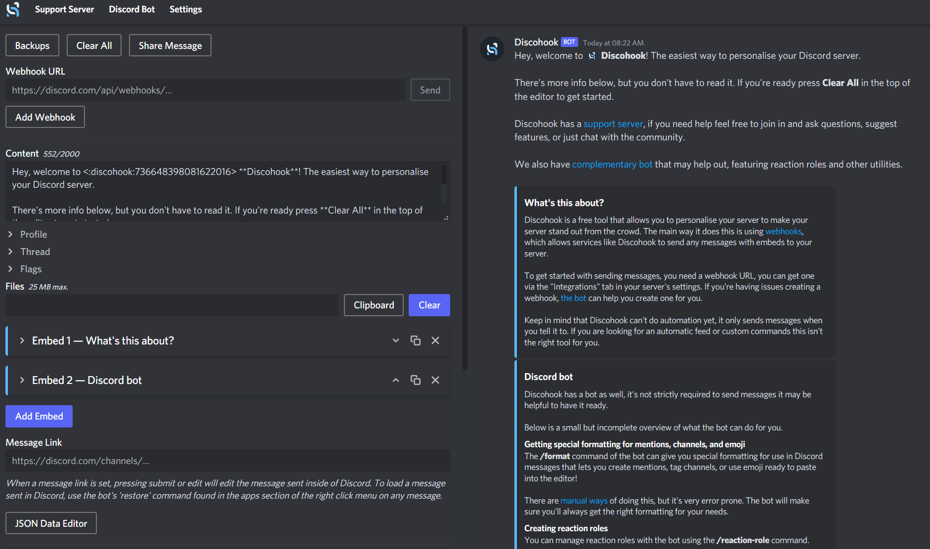This screenshot has width=930, height=549.
Task: Click the editor panel vertical scrollbar
Action: tap(465, 198)
